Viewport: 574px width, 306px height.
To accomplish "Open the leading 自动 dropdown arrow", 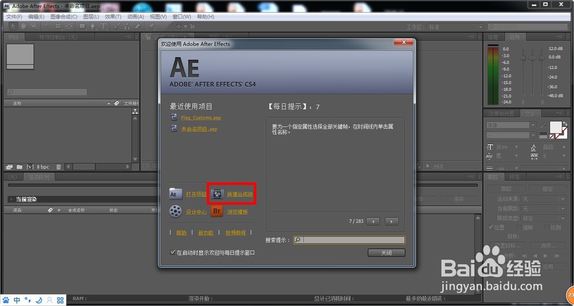I will click(x=563, y=147).
